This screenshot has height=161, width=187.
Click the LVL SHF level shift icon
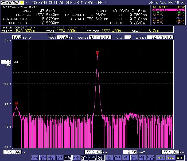coord(43,158)
